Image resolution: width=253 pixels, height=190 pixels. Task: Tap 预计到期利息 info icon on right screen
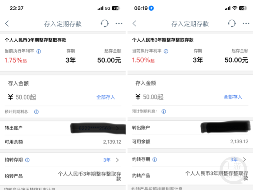point(164,112)
